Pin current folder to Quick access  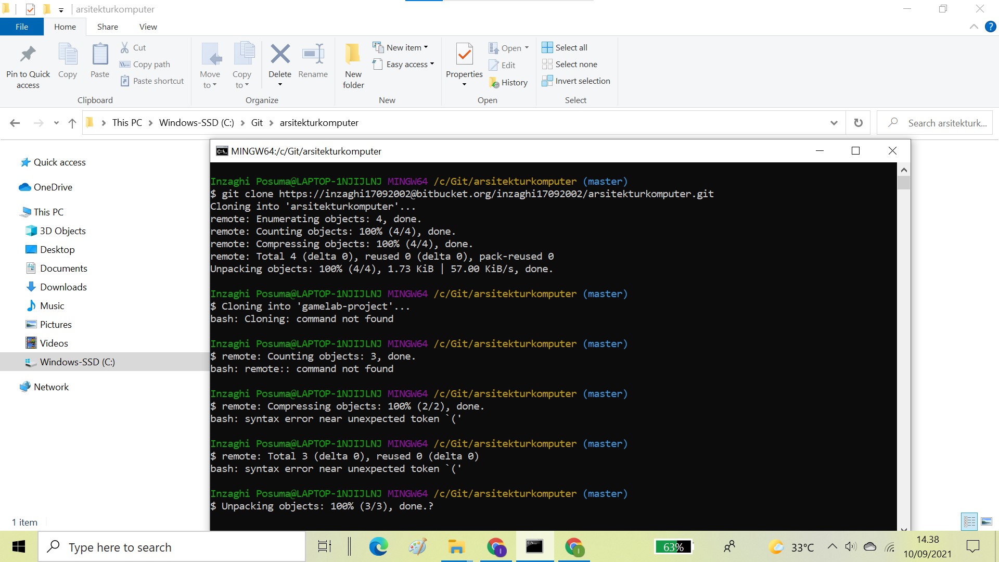click(x=28, y=62)
